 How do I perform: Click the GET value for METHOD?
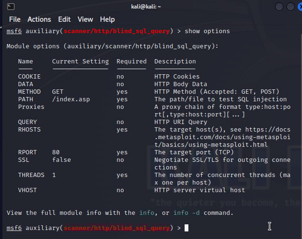click(58, 92)
